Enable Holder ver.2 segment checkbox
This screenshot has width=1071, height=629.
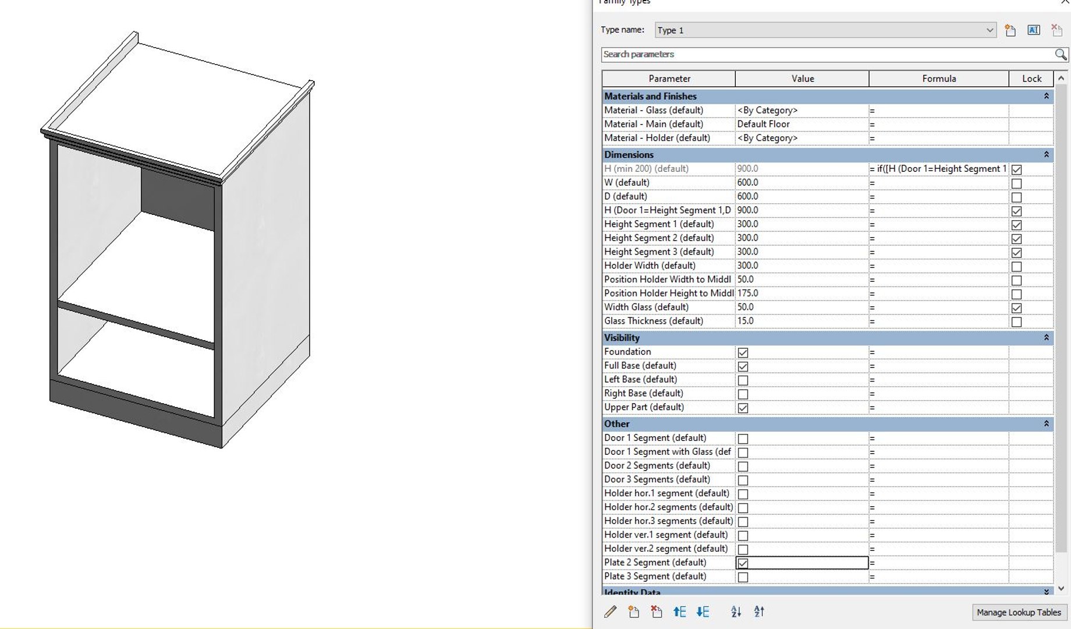coord(743,549)
